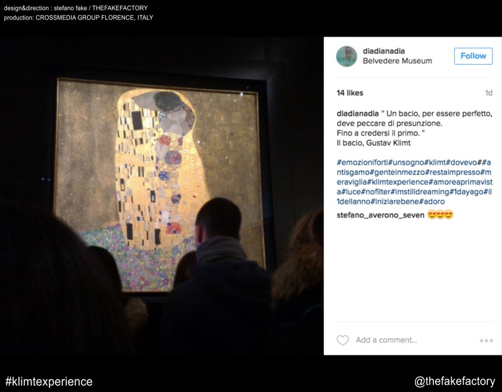Click the 14 likes count

[x=350, y=93]
